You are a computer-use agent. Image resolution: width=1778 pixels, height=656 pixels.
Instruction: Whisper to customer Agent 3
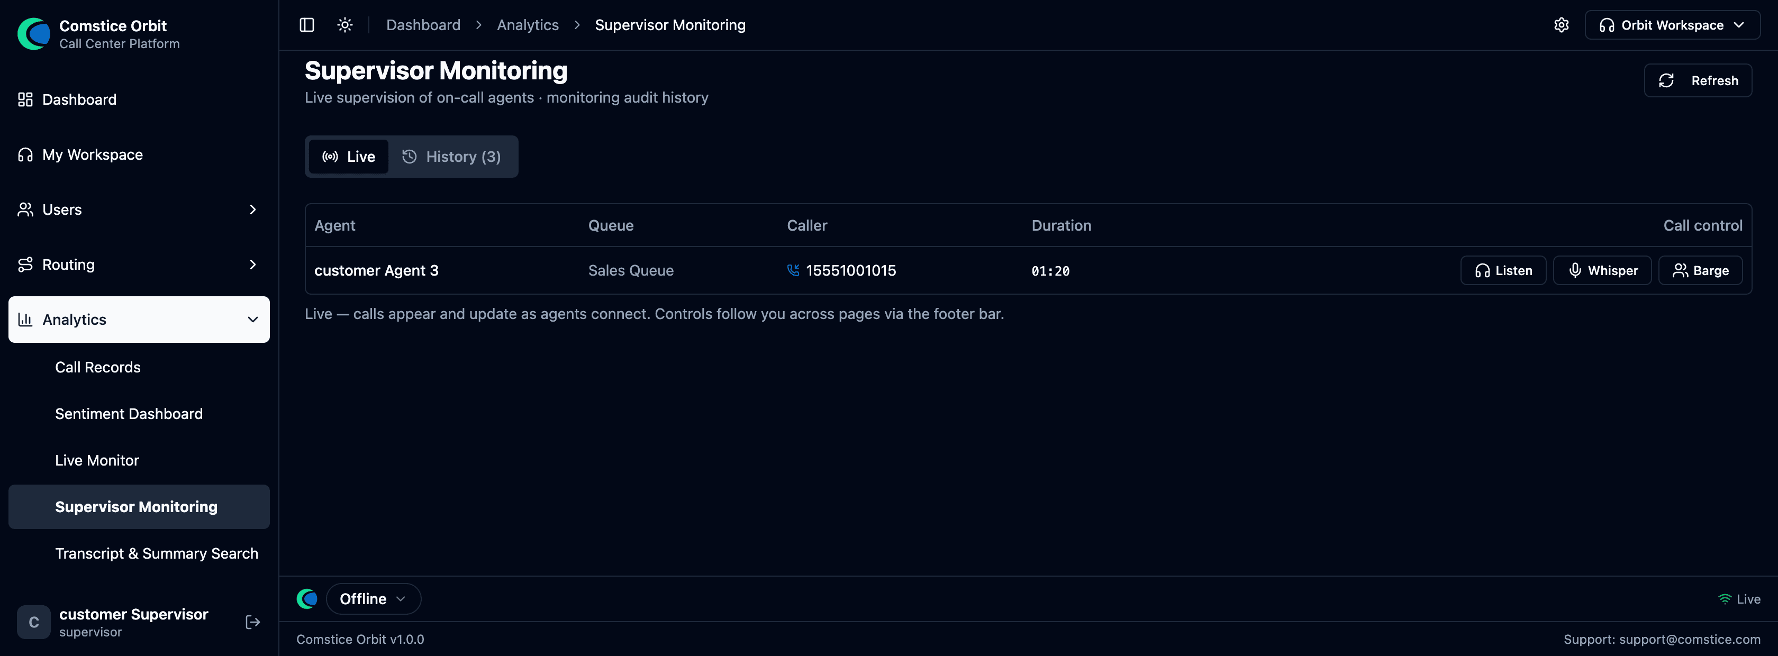1602,270
